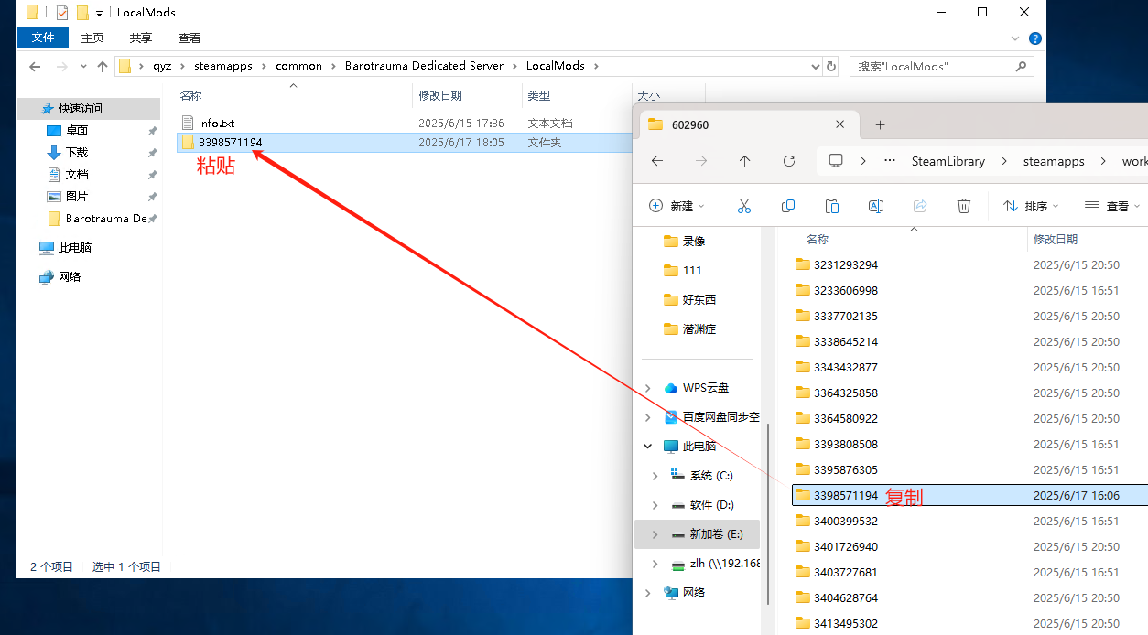1148x635 pixels.
Task: Select folder 3400399532
Action: (x=845, y=521)
